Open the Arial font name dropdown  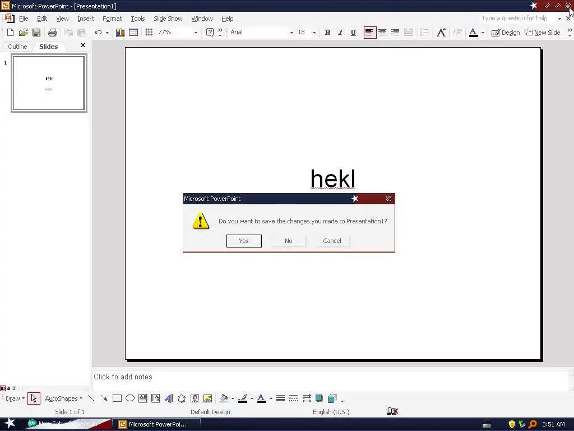point(291,33)
